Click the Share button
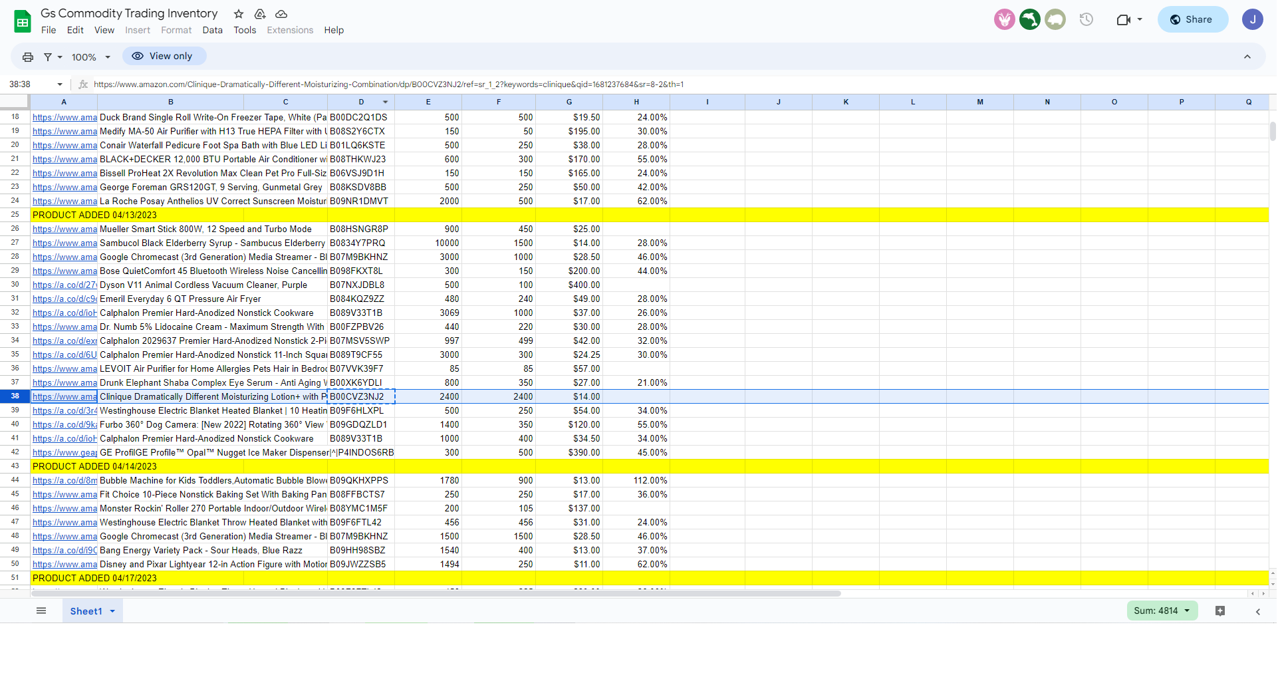 click(1192, 19)
